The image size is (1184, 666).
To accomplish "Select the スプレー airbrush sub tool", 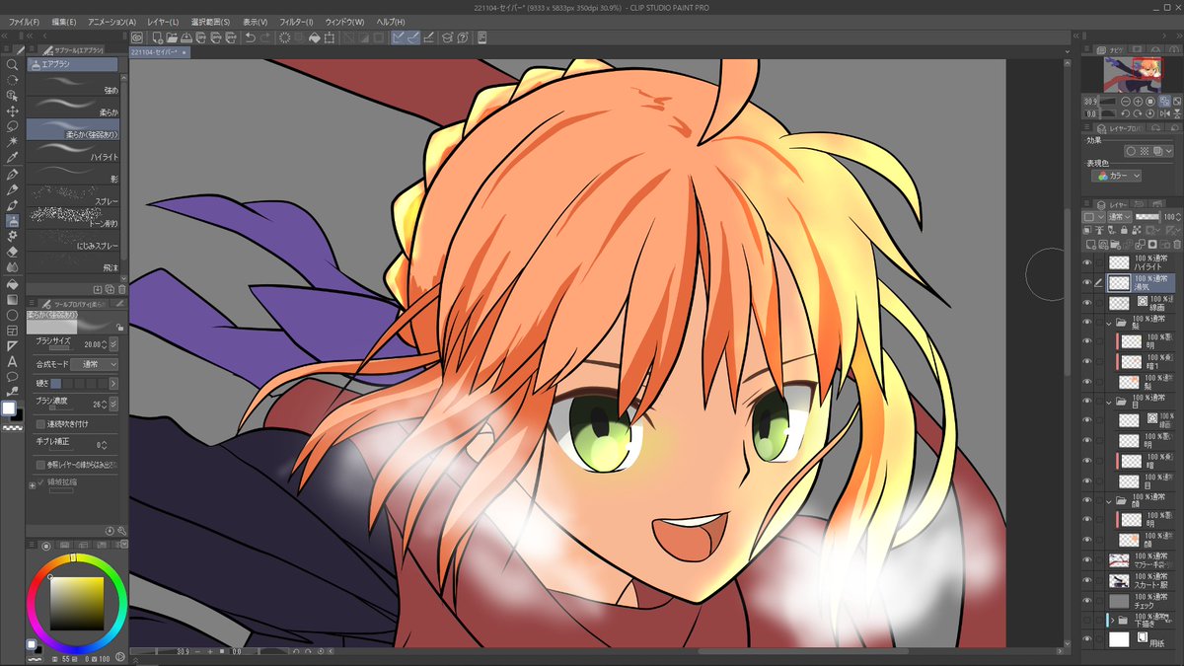I will [x=74, y=197].
